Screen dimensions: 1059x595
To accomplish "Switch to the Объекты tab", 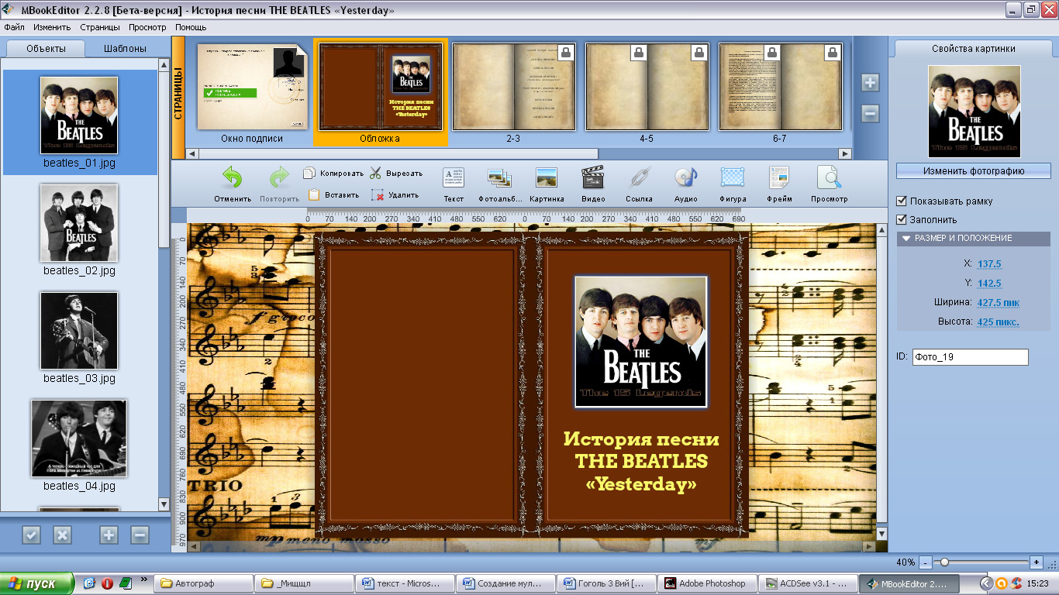I will coord(46,48).
